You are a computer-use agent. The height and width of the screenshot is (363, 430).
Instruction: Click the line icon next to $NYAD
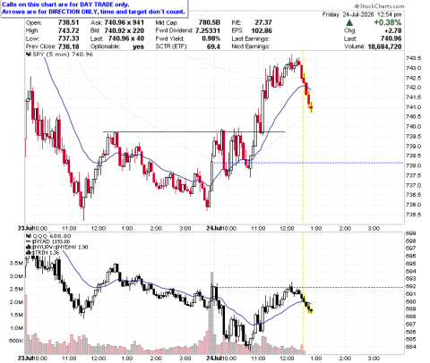coord(29,241)
